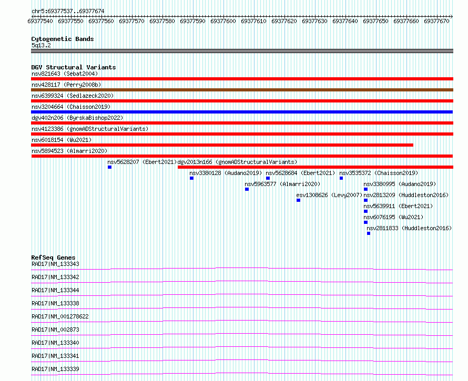Click blue marker under nsv3535372 (Chaisson2019)
Image resolution: width=468 pixels, height=381 pixels.
pos(341,178)
